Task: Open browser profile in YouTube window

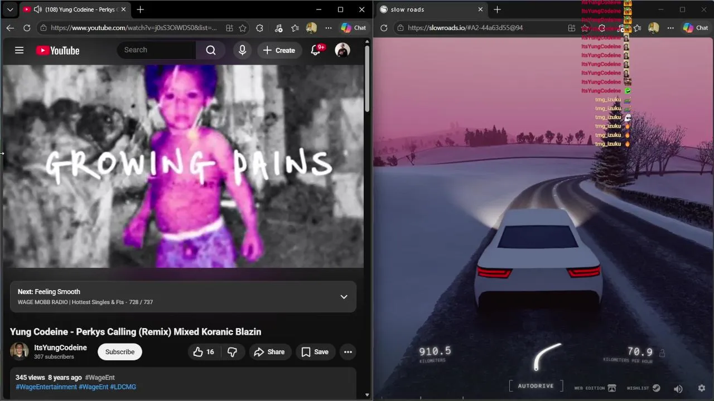Action: click(x=312, y=28)
